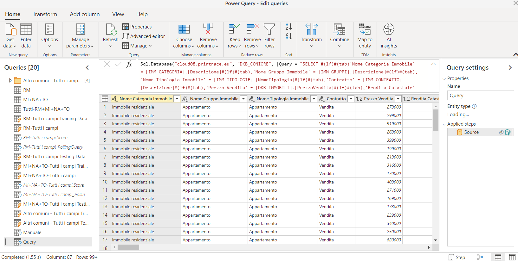This screenshot has height=261, width=518.
Task: Open the Options button
Action: 49,36
